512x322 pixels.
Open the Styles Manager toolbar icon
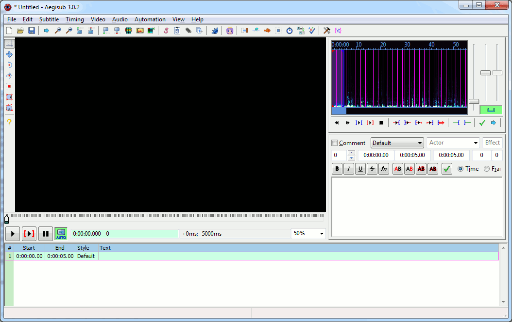(x=166, y=31)
